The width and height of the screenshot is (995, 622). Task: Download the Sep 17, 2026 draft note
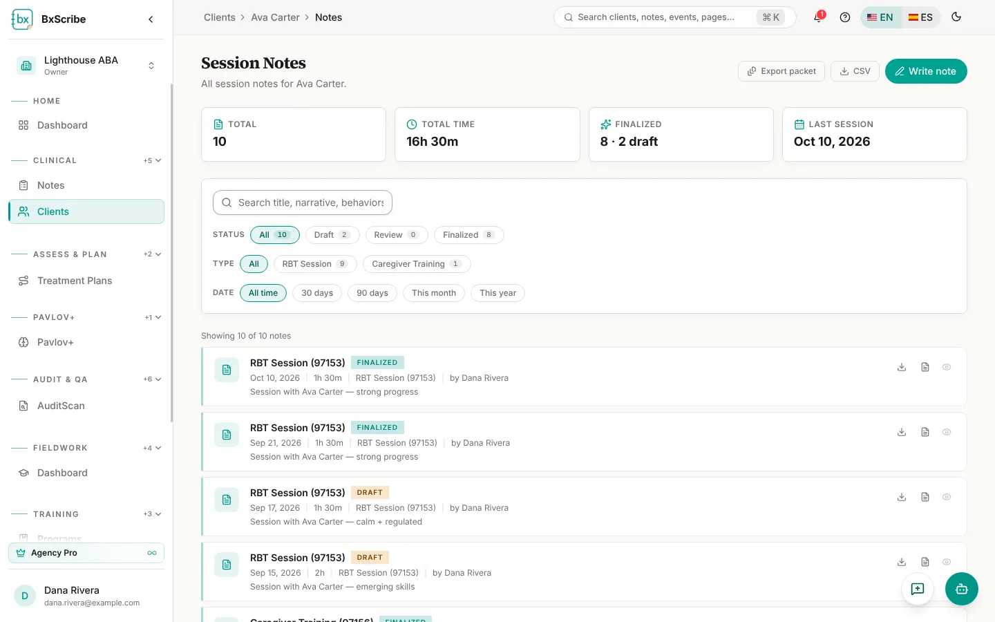pyautogui.click(x=902, y=497)
